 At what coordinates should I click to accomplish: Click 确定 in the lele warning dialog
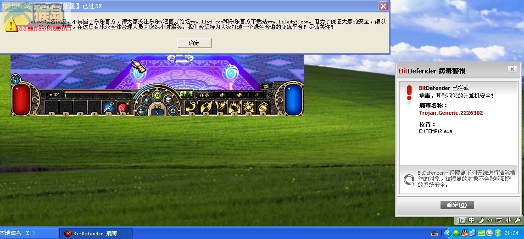point(194,43)
